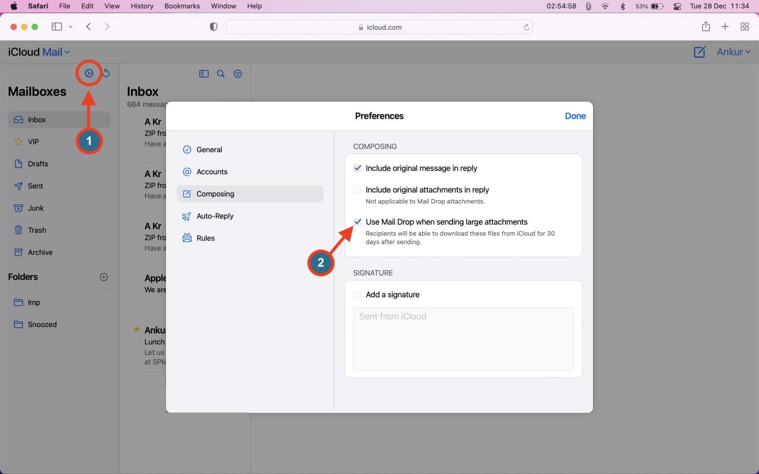Open the Sent mailbox
The image size is (759, 474).
[59, 186]
